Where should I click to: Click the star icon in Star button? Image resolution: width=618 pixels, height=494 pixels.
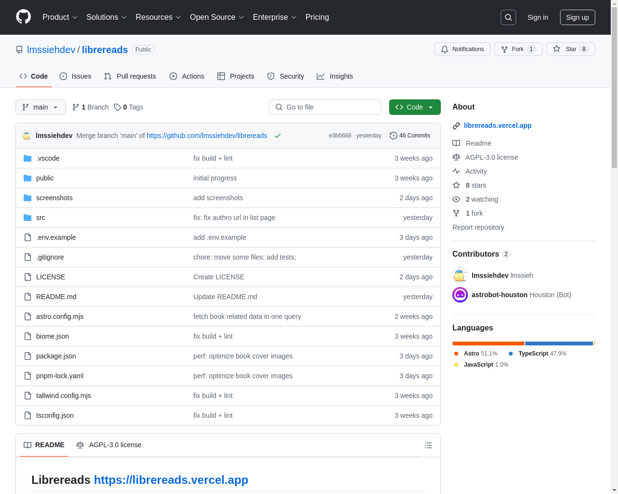[557, 49]
